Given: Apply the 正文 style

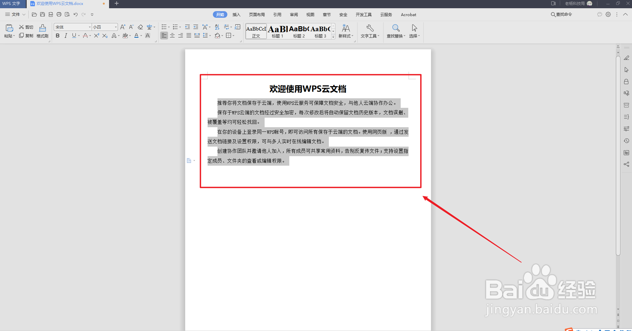Looking at the screenshot, I should click(256, 32).
